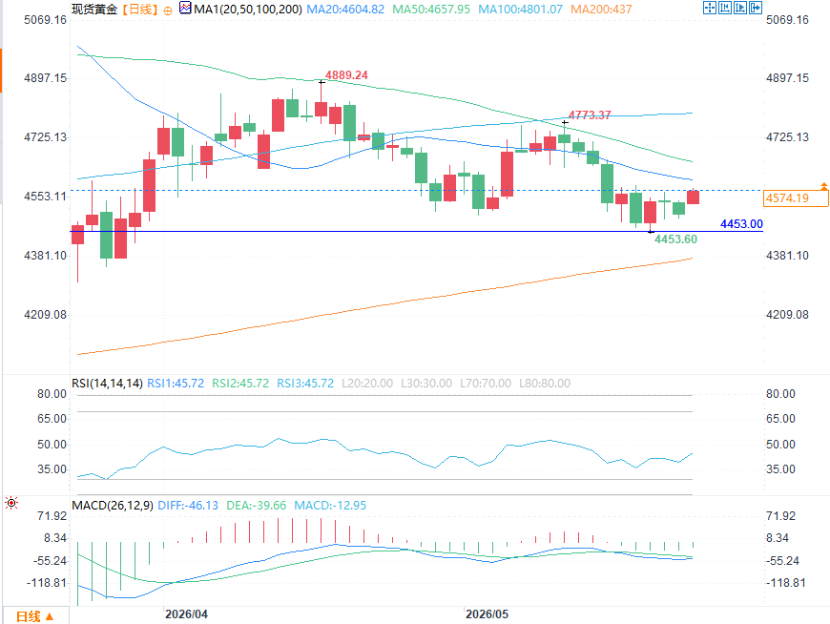Open the 日线 period dropdown at bottom
Viewport: 830px width, 624px height.
pos(35,616)
